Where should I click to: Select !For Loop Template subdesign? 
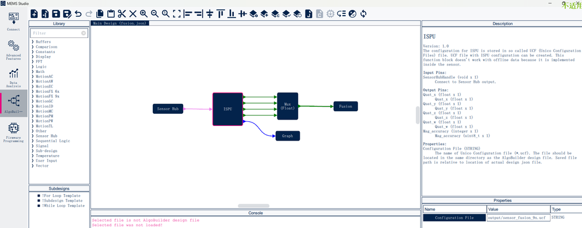(61, 196)
